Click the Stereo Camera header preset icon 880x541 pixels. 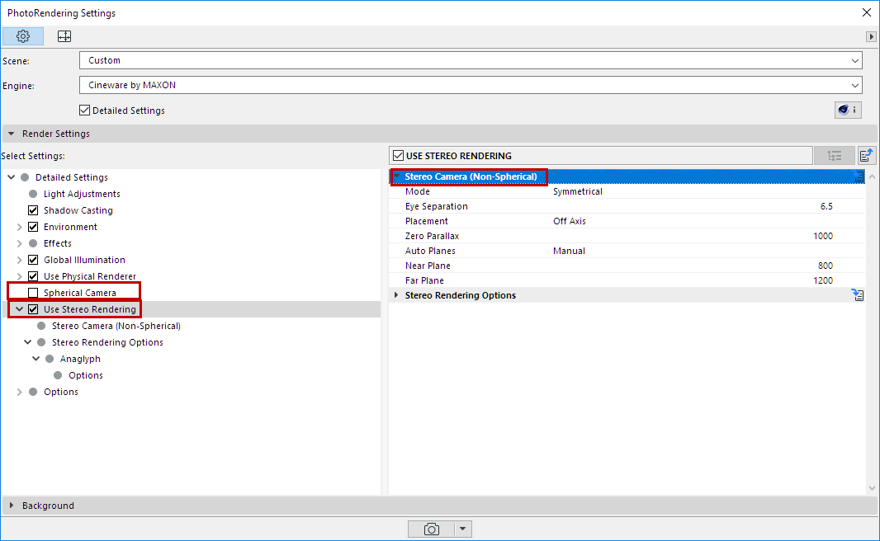click(x=859, y=176)
